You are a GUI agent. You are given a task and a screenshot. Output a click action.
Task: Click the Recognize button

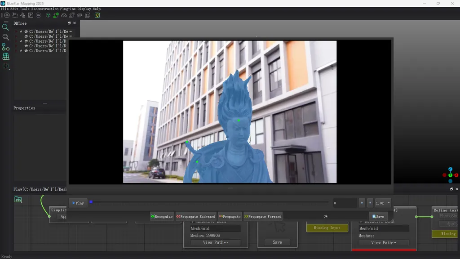pos(162,216)
